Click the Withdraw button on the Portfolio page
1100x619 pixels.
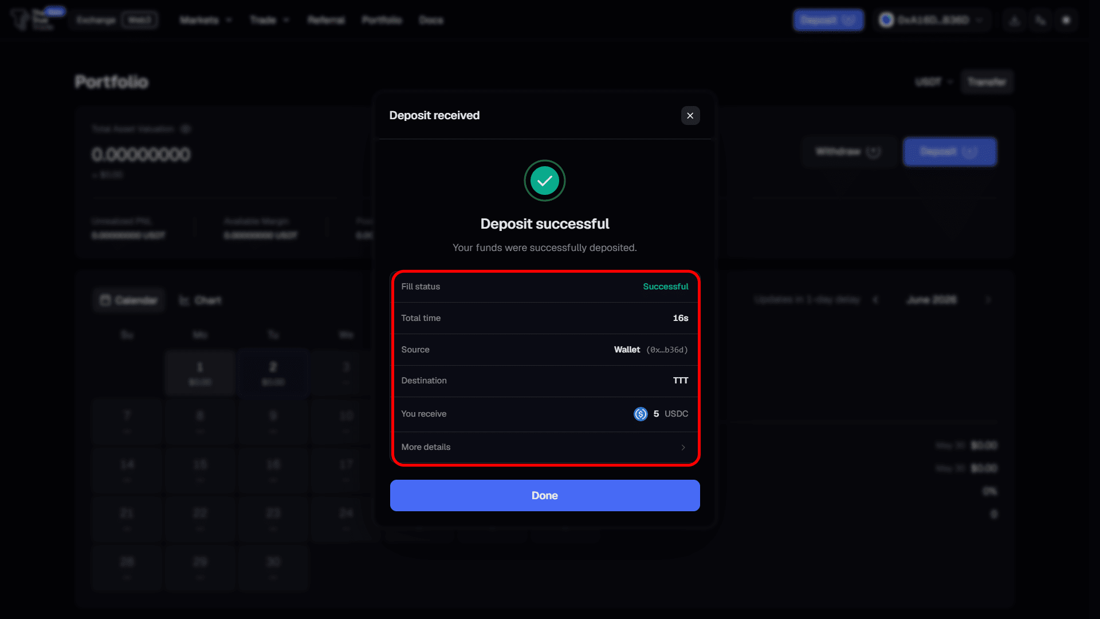coord(848,152)
